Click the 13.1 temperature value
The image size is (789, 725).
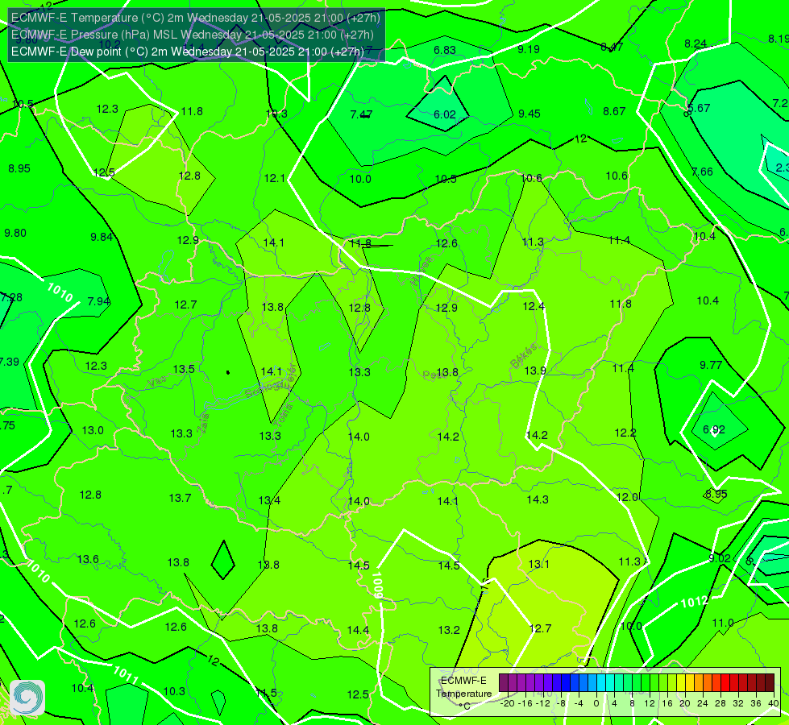539,564
